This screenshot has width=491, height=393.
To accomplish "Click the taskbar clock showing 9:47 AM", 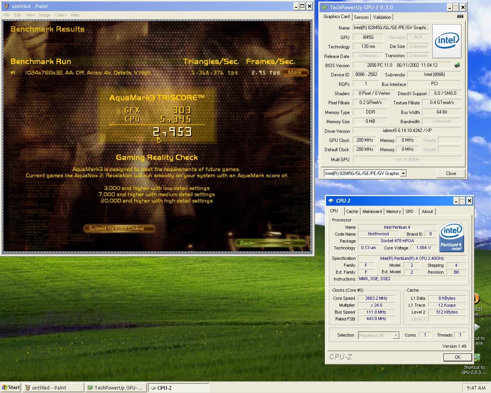I will pyautogui.click(x=476, y=388).
